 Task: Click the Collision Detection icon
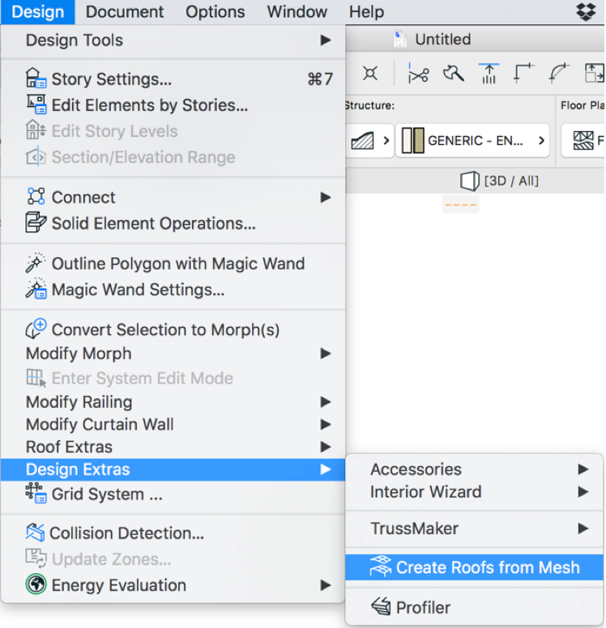tap(36, 533)
